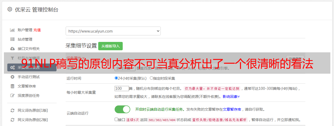Screen dimensions: 334x126
Task: Click the 每小时最大采集量 input showing 100
Action: pos(122,89)
